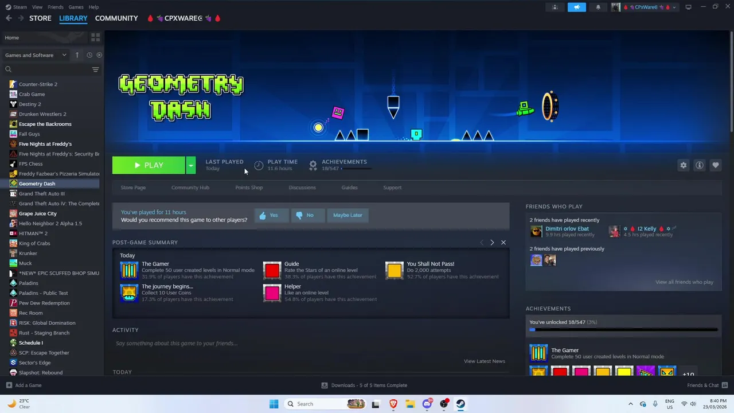Click the Play Time clock icon
The height and width of the screenshot is (413, 734).
click(259, 165)
